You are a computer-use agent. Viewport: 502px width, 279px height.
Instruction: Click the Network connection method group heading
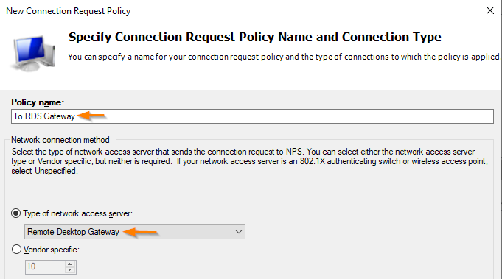point(60,140)
